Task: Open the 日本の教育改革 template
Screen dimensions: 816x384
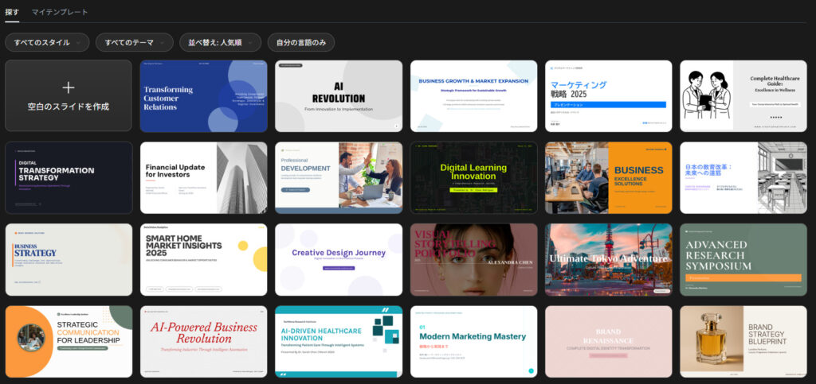Action: (743, 178)
